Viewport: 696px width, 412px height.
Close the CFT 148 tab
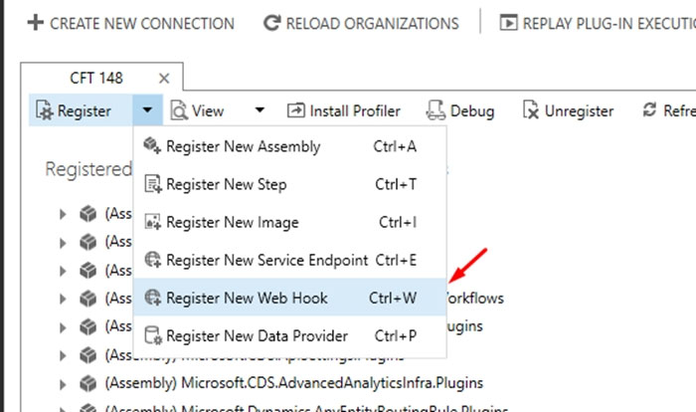coord(164,79)
